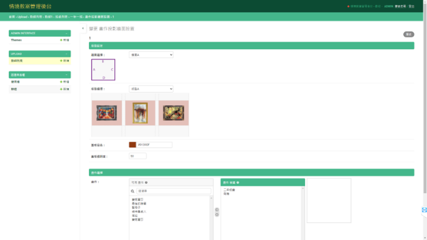Click the blue floating icon at the right edge

click(424, 210)
